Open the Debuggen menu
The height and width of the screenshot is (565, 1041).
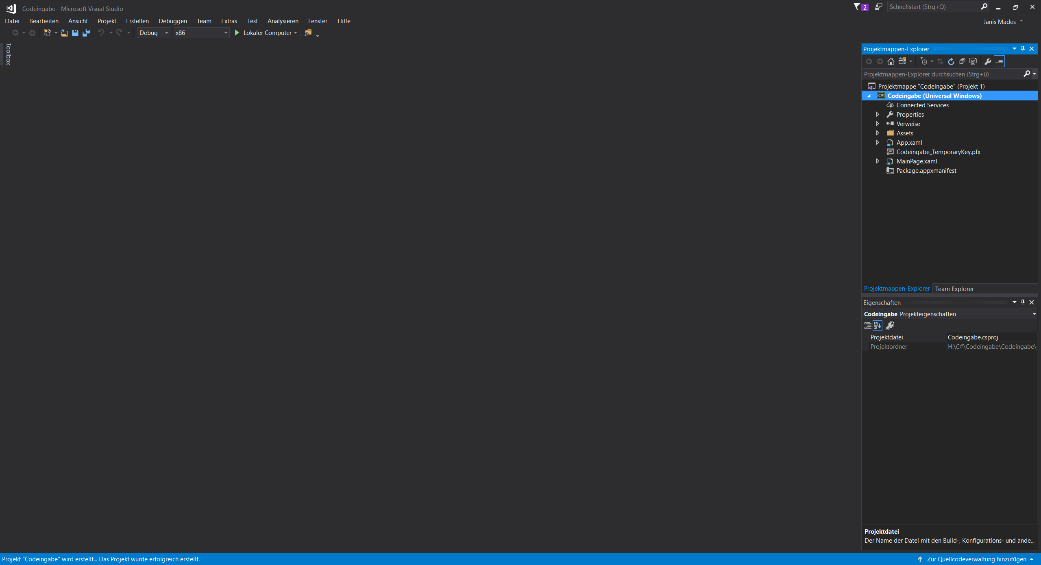[x=172, y=21]
